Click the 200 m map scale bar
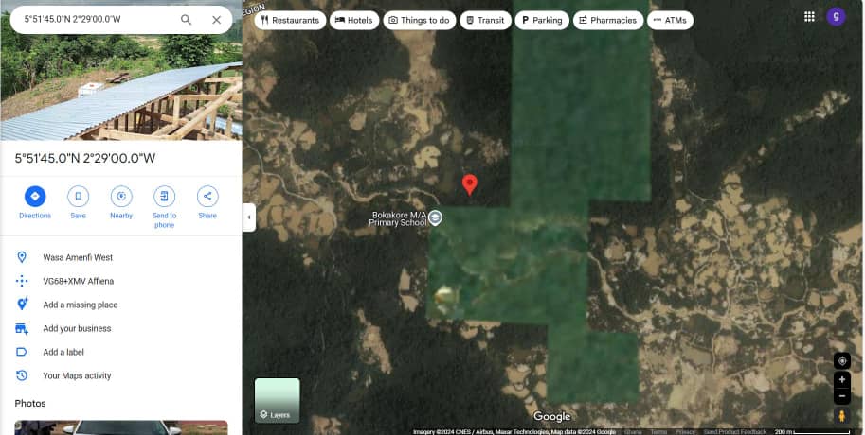 [812, 432]
